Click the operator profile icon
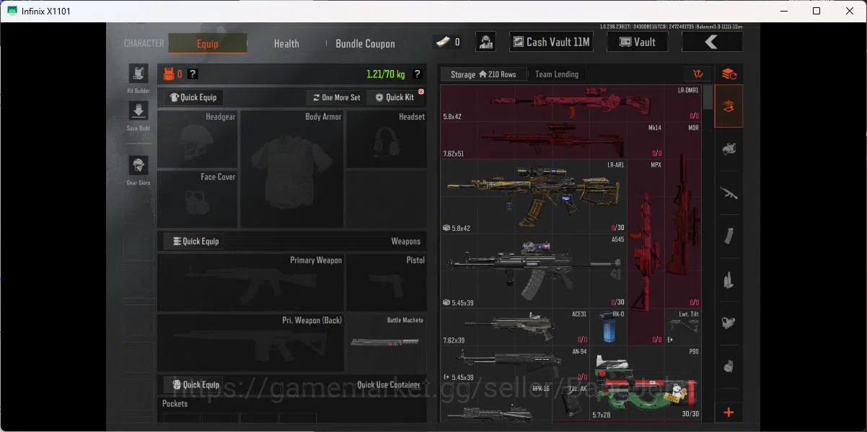867x432 pixels. (486, 42)
